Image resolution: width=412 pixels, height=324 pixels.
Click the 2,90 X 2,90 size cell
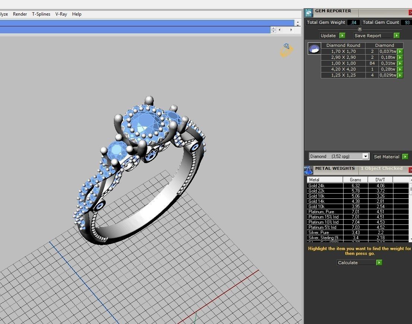[344, 57]
